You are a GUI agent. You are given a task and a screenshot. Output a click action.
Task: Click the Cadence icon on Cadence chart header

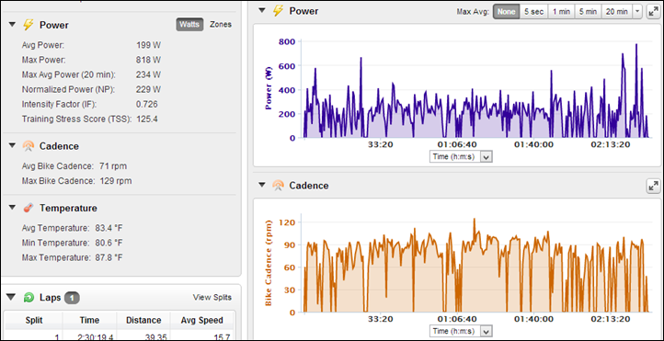coord(278,186)
